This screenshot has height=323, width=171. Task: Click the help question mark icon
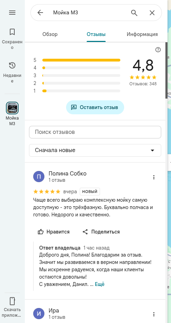click(158, 50)
